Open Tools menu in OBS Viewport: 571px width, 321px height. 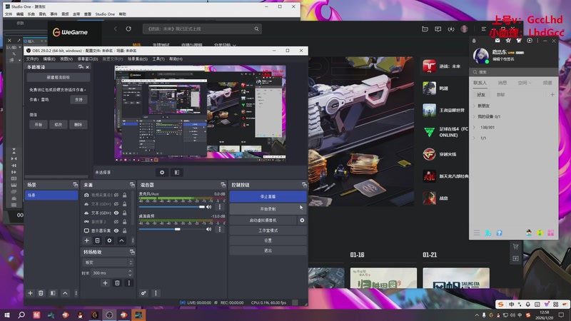click(x=158, y=59)
